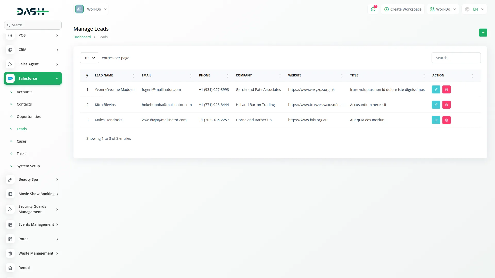Click the Beauty Spa brush icon
Screen dimensions: 495x278
tap(10, 179)
